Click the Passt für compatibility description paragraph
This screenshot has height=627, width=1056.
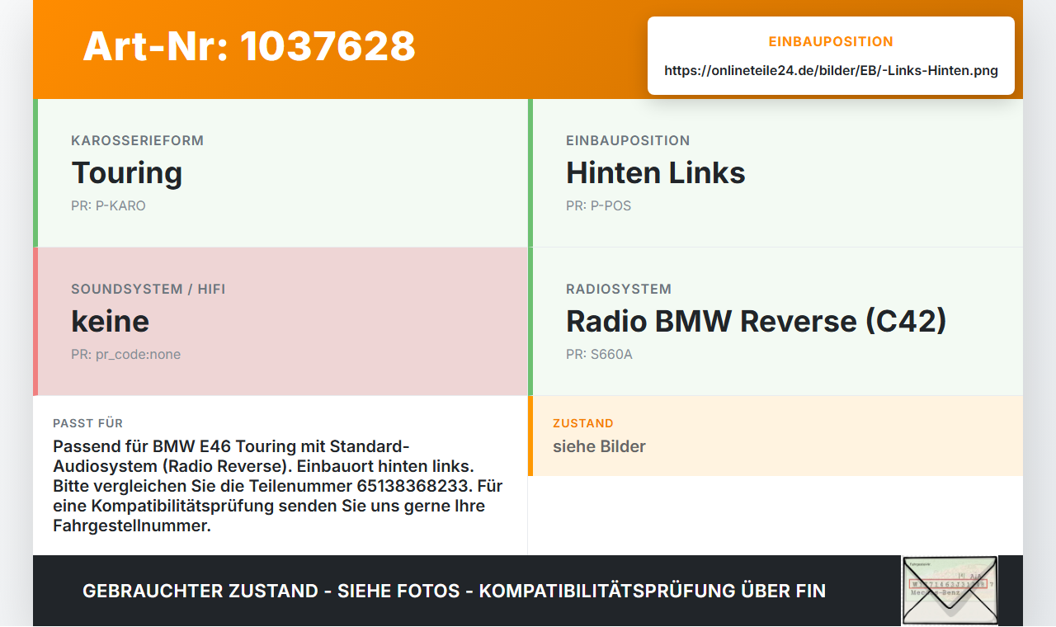278,486
